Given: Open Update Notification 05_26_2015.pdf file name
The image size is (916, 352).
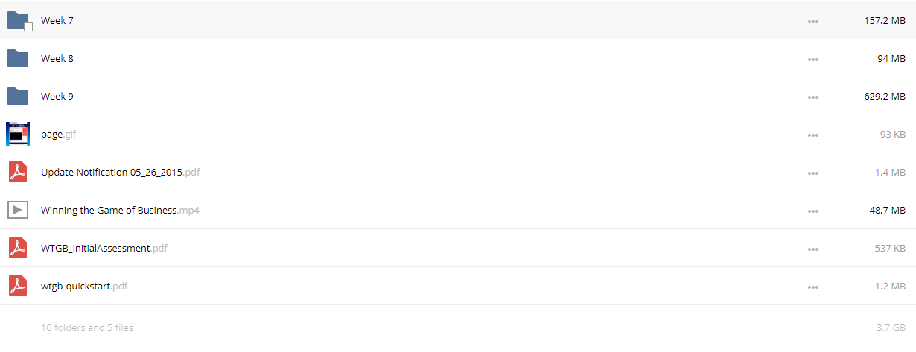Looking at the screenshot, I should 120,172.
